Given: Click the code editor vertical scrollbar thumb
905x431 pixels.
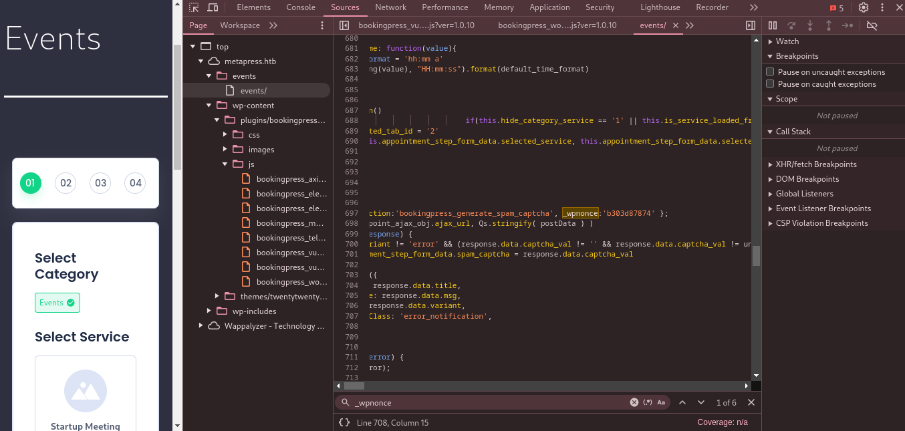Looking at the screenshot, I should pyautogui.click(x=756, y=256).
